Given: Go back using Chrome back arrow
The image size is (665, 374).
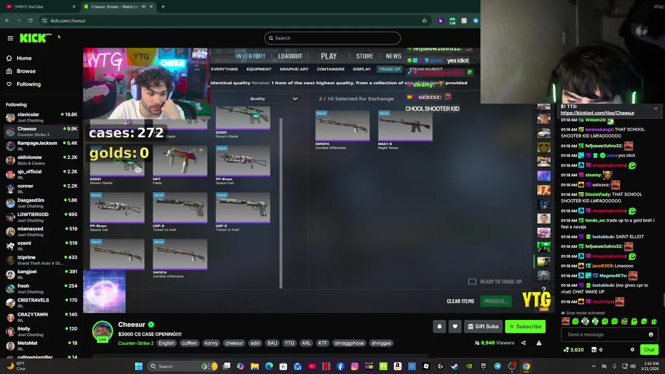Looking at the screenshot, I should pos(7,21).
